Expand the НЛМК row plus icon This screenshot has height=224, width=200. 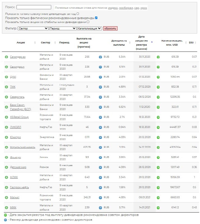click(6, 177)
